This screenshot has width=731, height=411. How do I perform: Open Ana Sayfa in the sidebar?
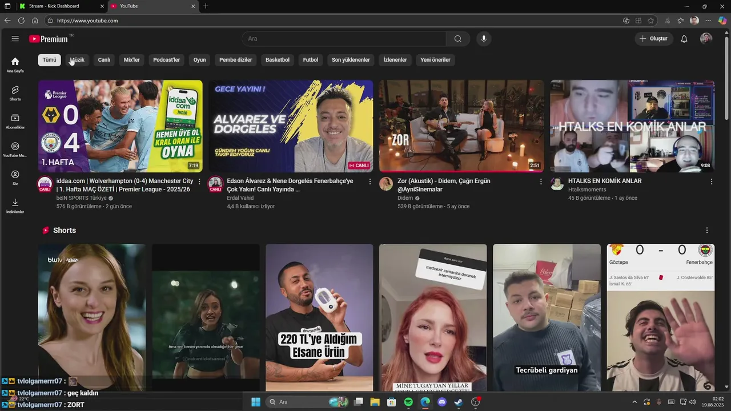(15, 65)
